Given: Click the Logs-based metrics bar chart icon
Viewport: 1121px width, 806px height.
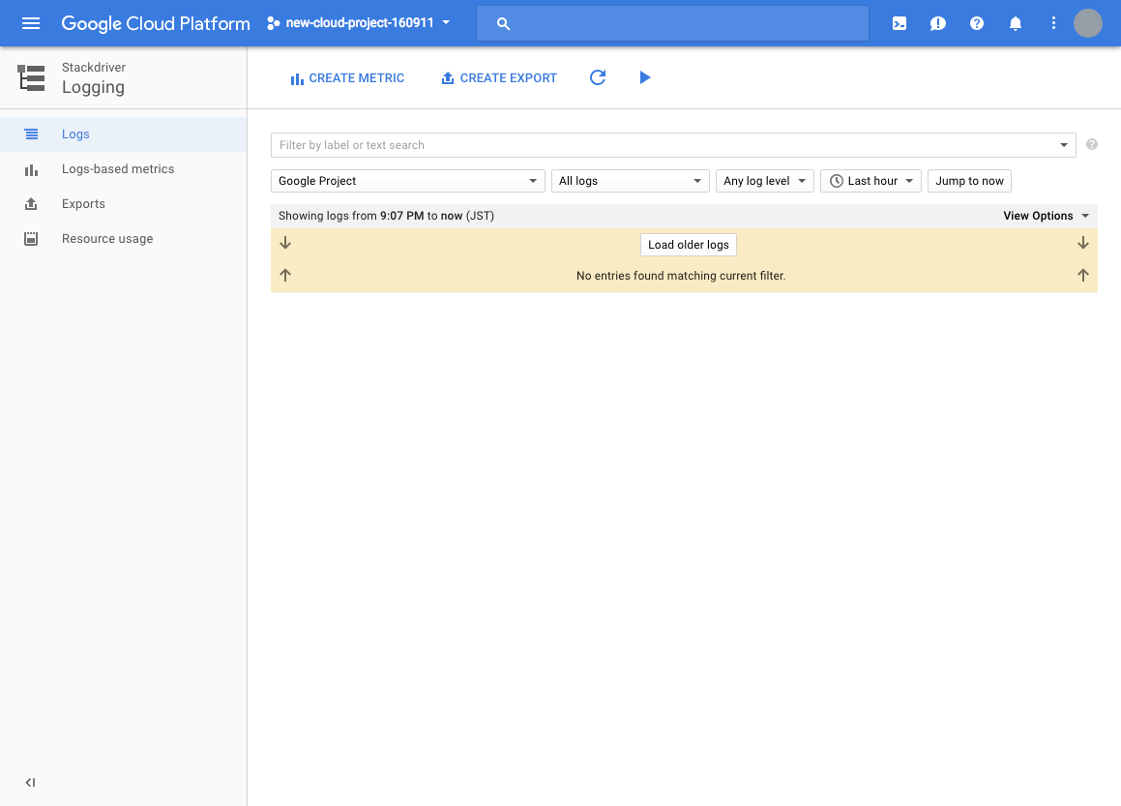Looking at the screenshot, I should [x=31, y=169].
